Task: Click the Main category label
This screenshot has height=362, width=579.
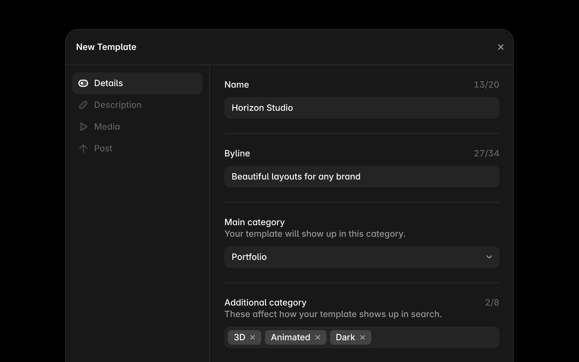Action: (254, 222)
